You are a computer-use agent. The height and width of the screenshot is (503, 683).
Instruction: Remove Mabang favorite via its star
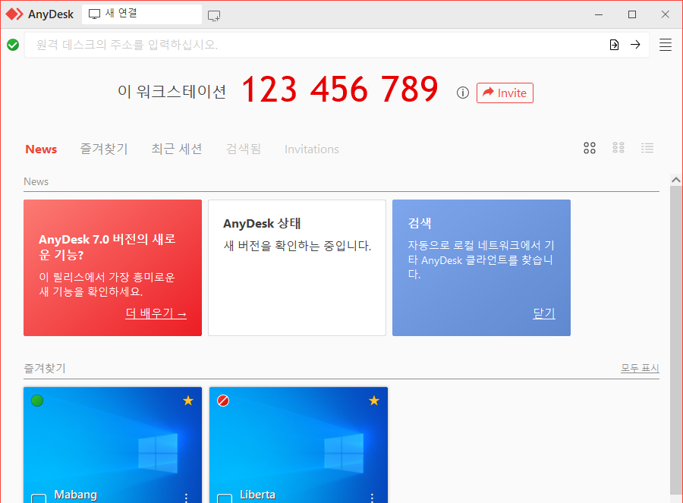188,401
